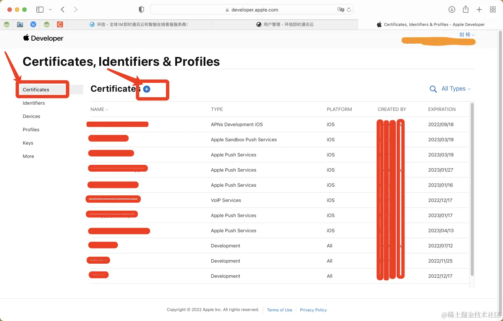The image size is (503, 321).
Task: Go forward with the forward arrow
Action: (76, 10)
